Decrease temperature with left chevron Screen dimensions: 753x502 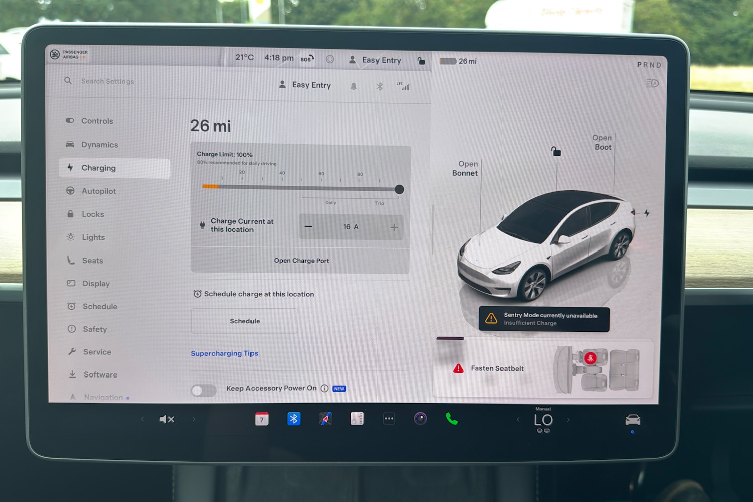point(518,420)
